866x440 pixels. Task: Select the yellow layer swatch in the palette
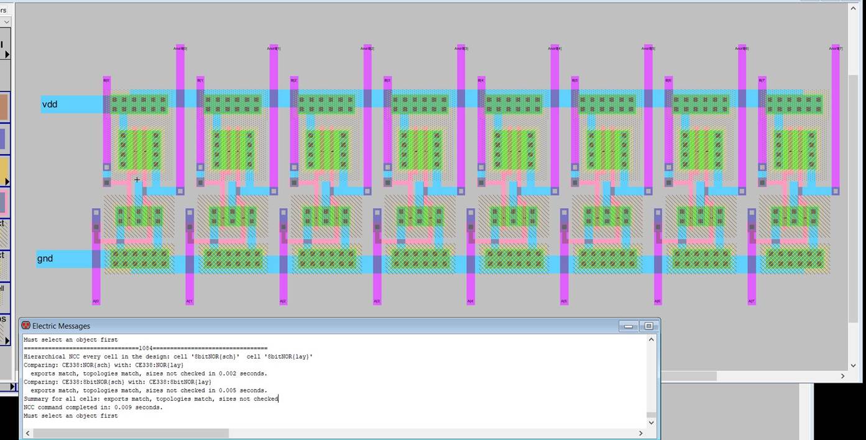pos(4,171)
